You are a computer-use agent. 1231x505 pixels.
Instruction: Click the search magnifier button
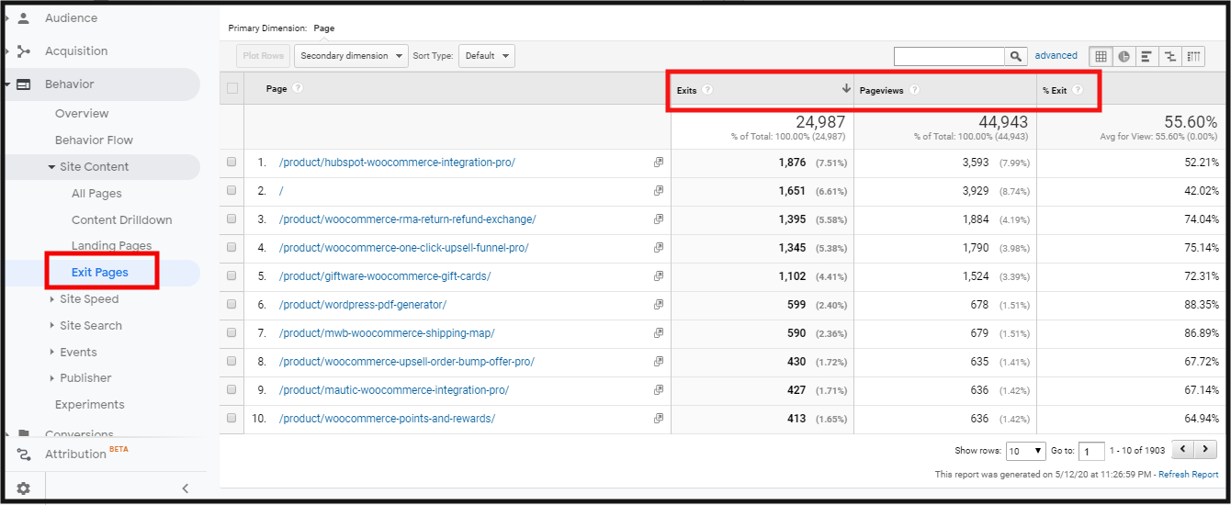1015,56
